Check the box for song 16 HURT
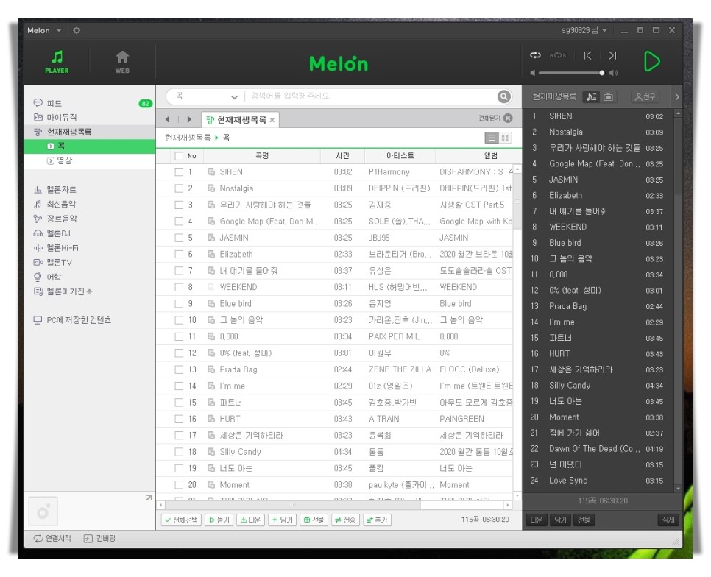Viewport: 711px width, 577px height. coord(179,419)
